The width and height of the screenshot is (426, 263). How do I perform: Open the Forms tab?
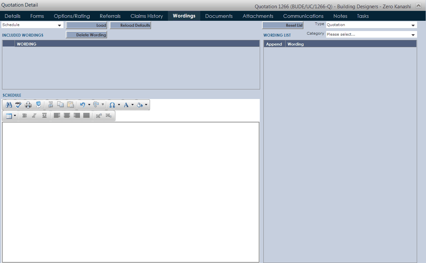tap(37, 16)
